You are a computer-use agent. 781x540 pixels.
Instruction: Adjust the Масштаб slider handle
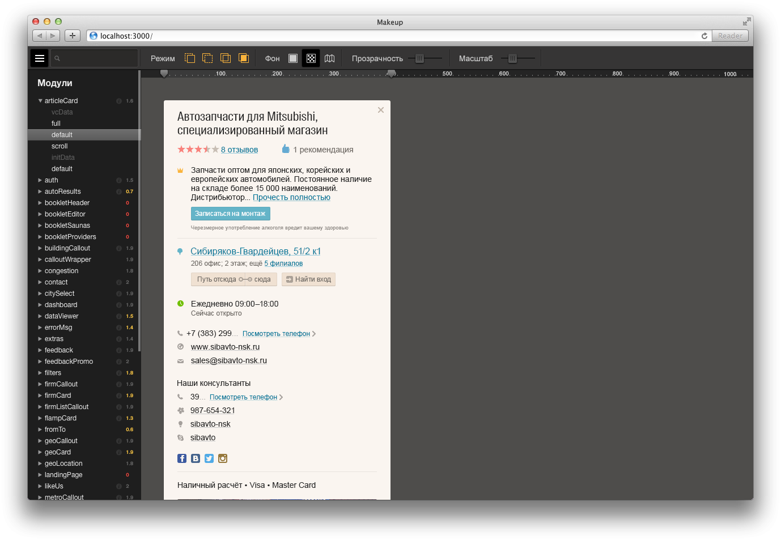tap(512, 58)
